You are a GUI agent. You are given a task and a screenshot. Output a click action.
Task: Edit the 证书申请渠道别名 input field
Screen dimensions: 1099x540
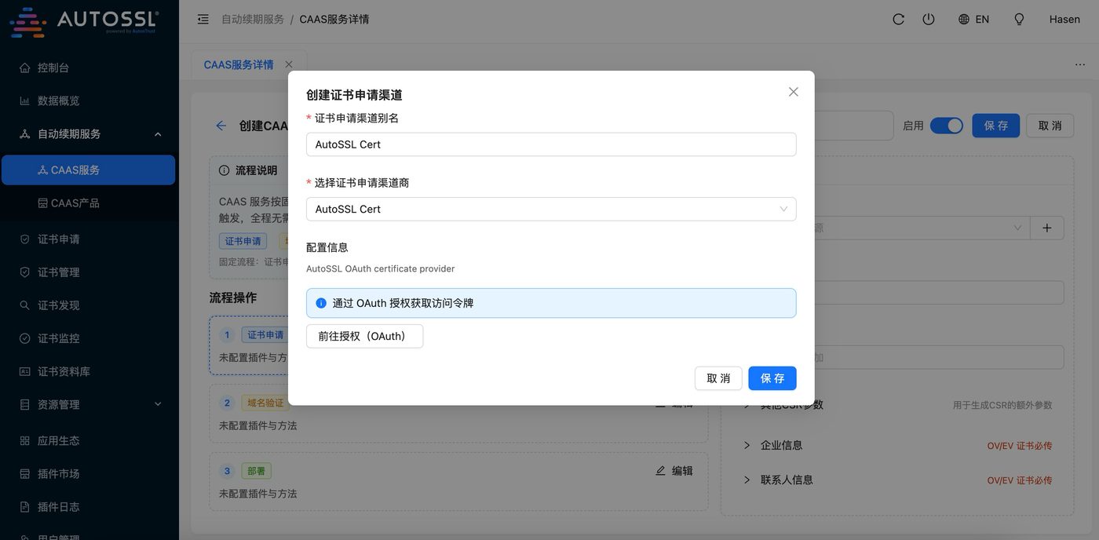click(x=551, y=144)
